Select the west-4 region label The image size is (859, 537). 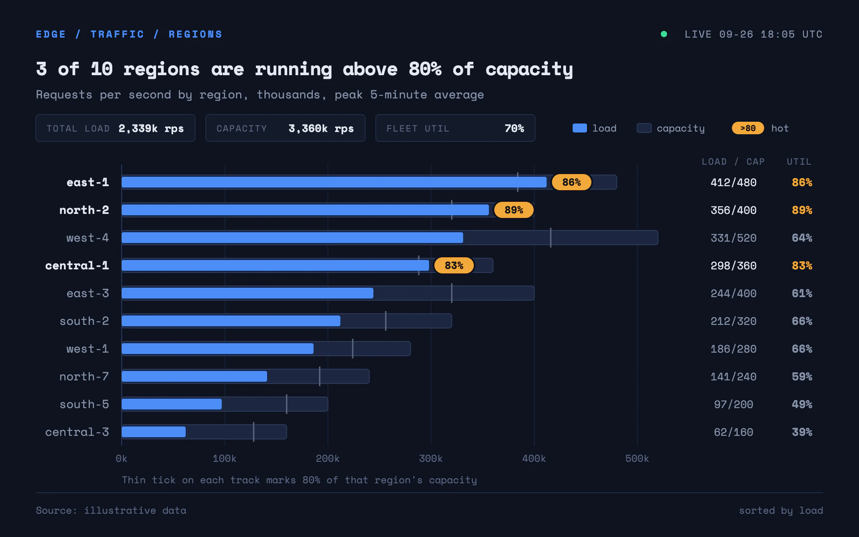point(88,238)
